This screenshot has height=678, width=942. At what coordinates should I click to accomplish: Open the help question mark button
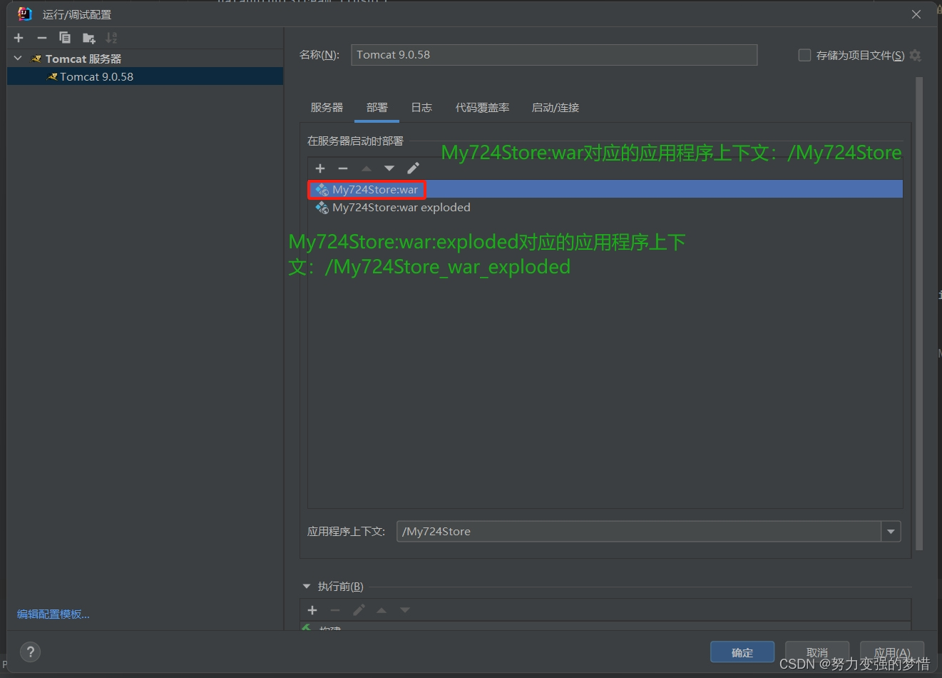point(30,652)
